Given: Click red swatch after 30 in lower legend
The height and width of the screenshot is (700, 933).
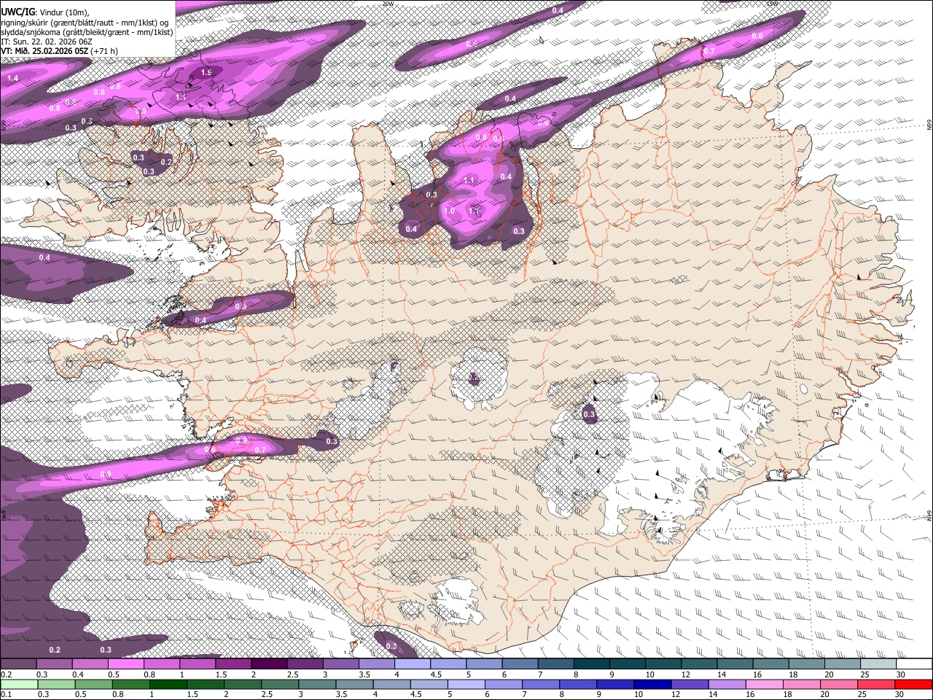Looking at the screenshot, I should [x=914, y=684].
